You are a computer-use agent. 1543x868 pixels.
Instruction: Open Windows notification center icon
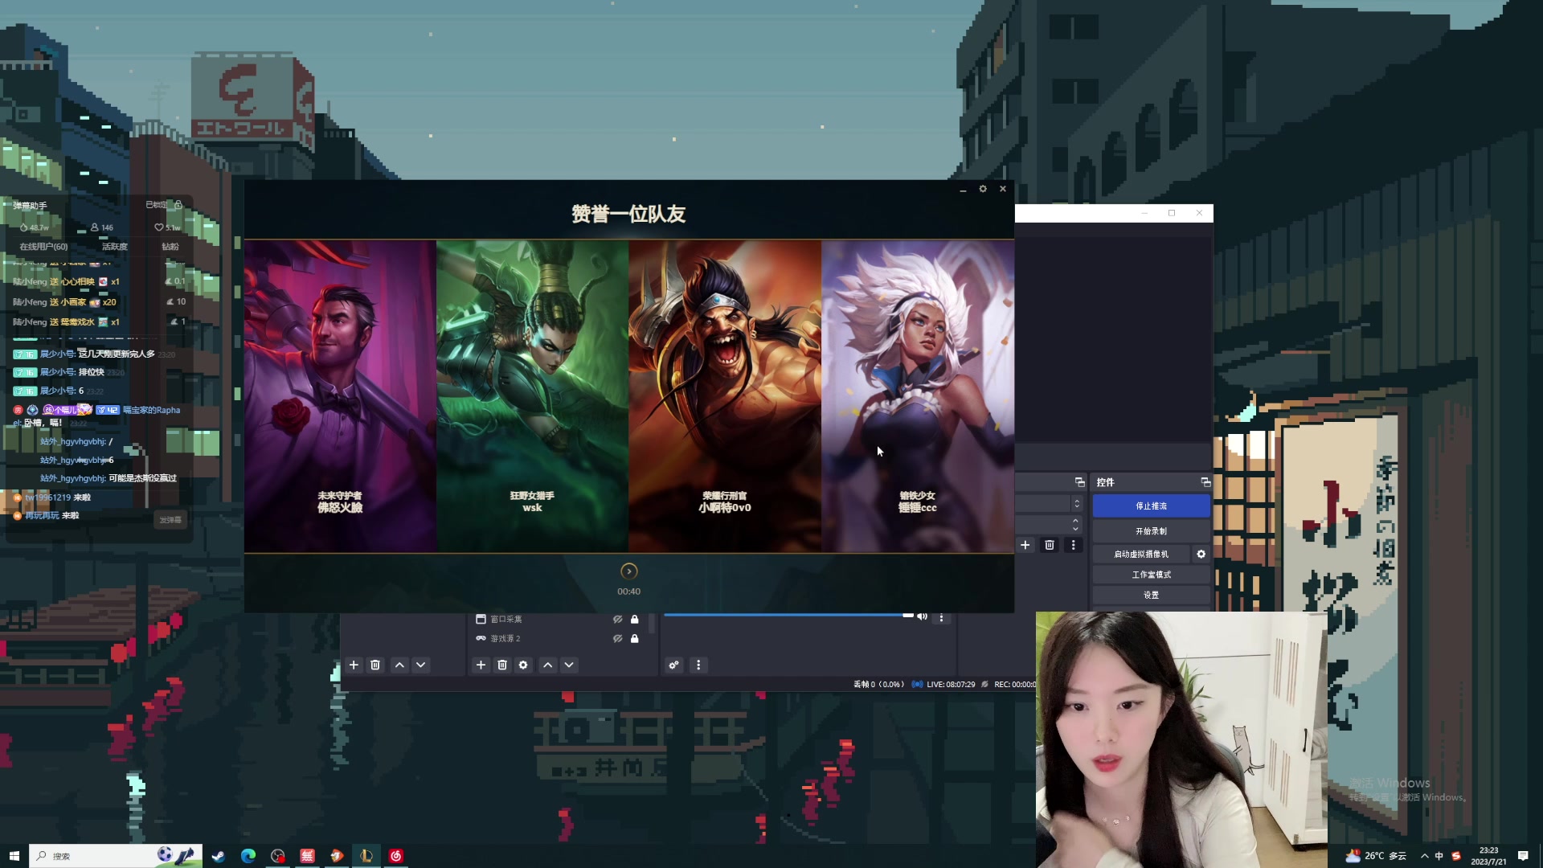click(x=1523, y=856)
